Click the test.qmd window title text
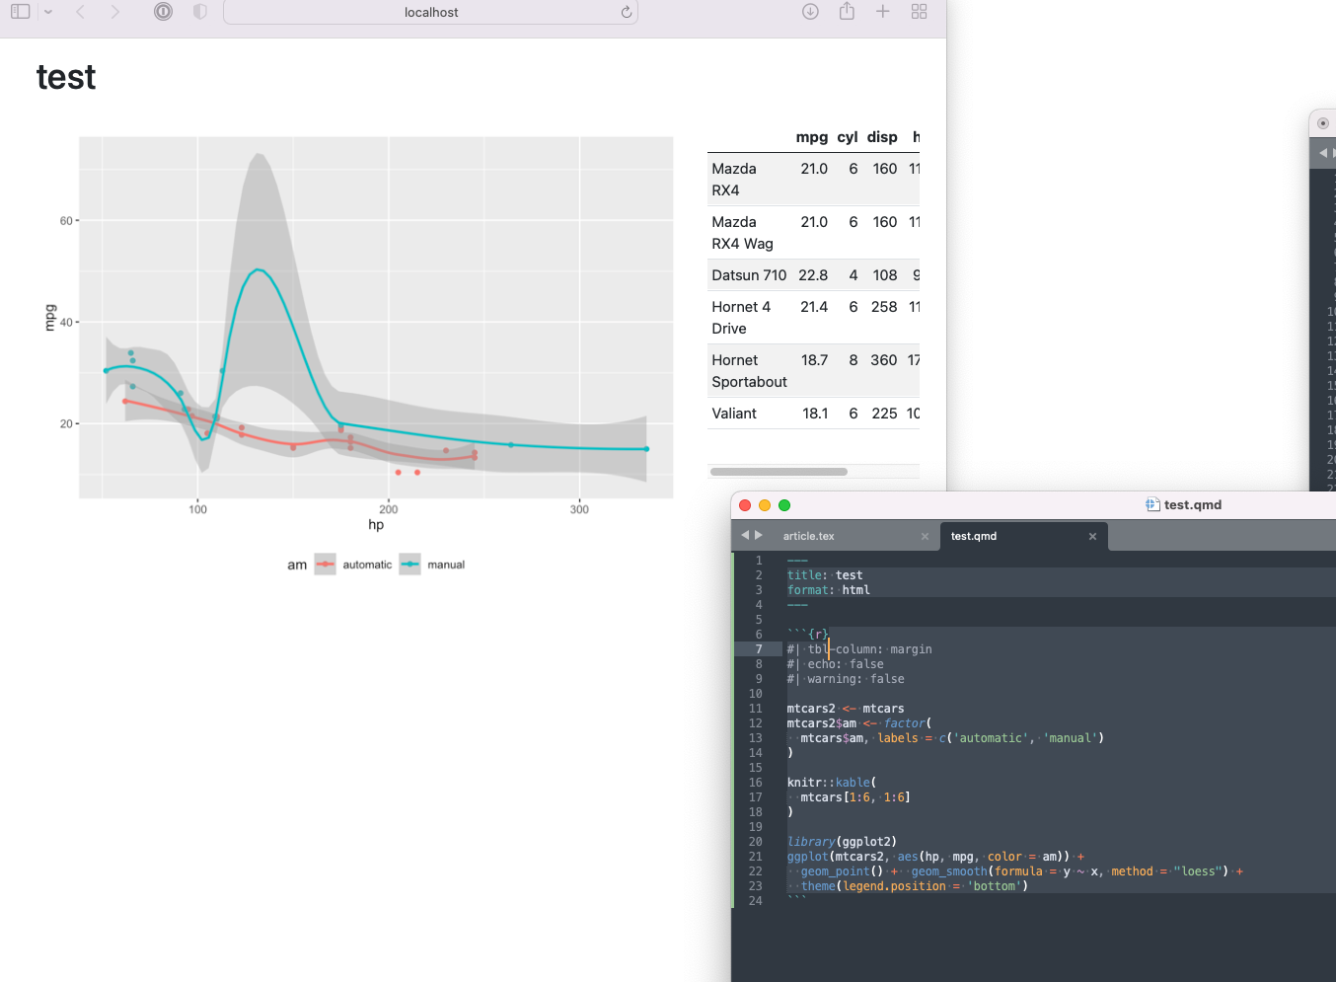 click(x=1193, y=504)
